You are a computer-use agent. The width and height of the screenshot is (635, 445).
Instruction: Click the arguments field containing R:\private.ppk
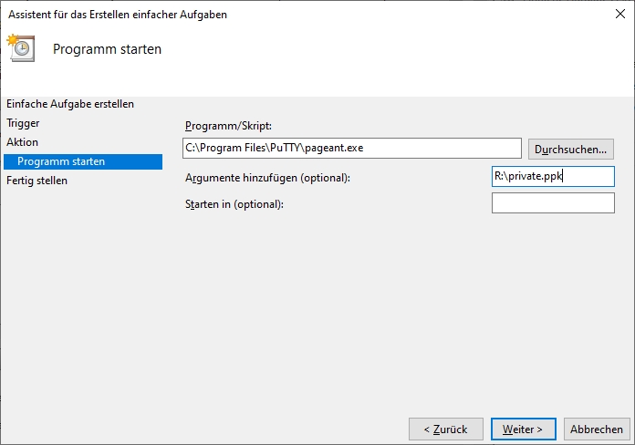point(553,177)
